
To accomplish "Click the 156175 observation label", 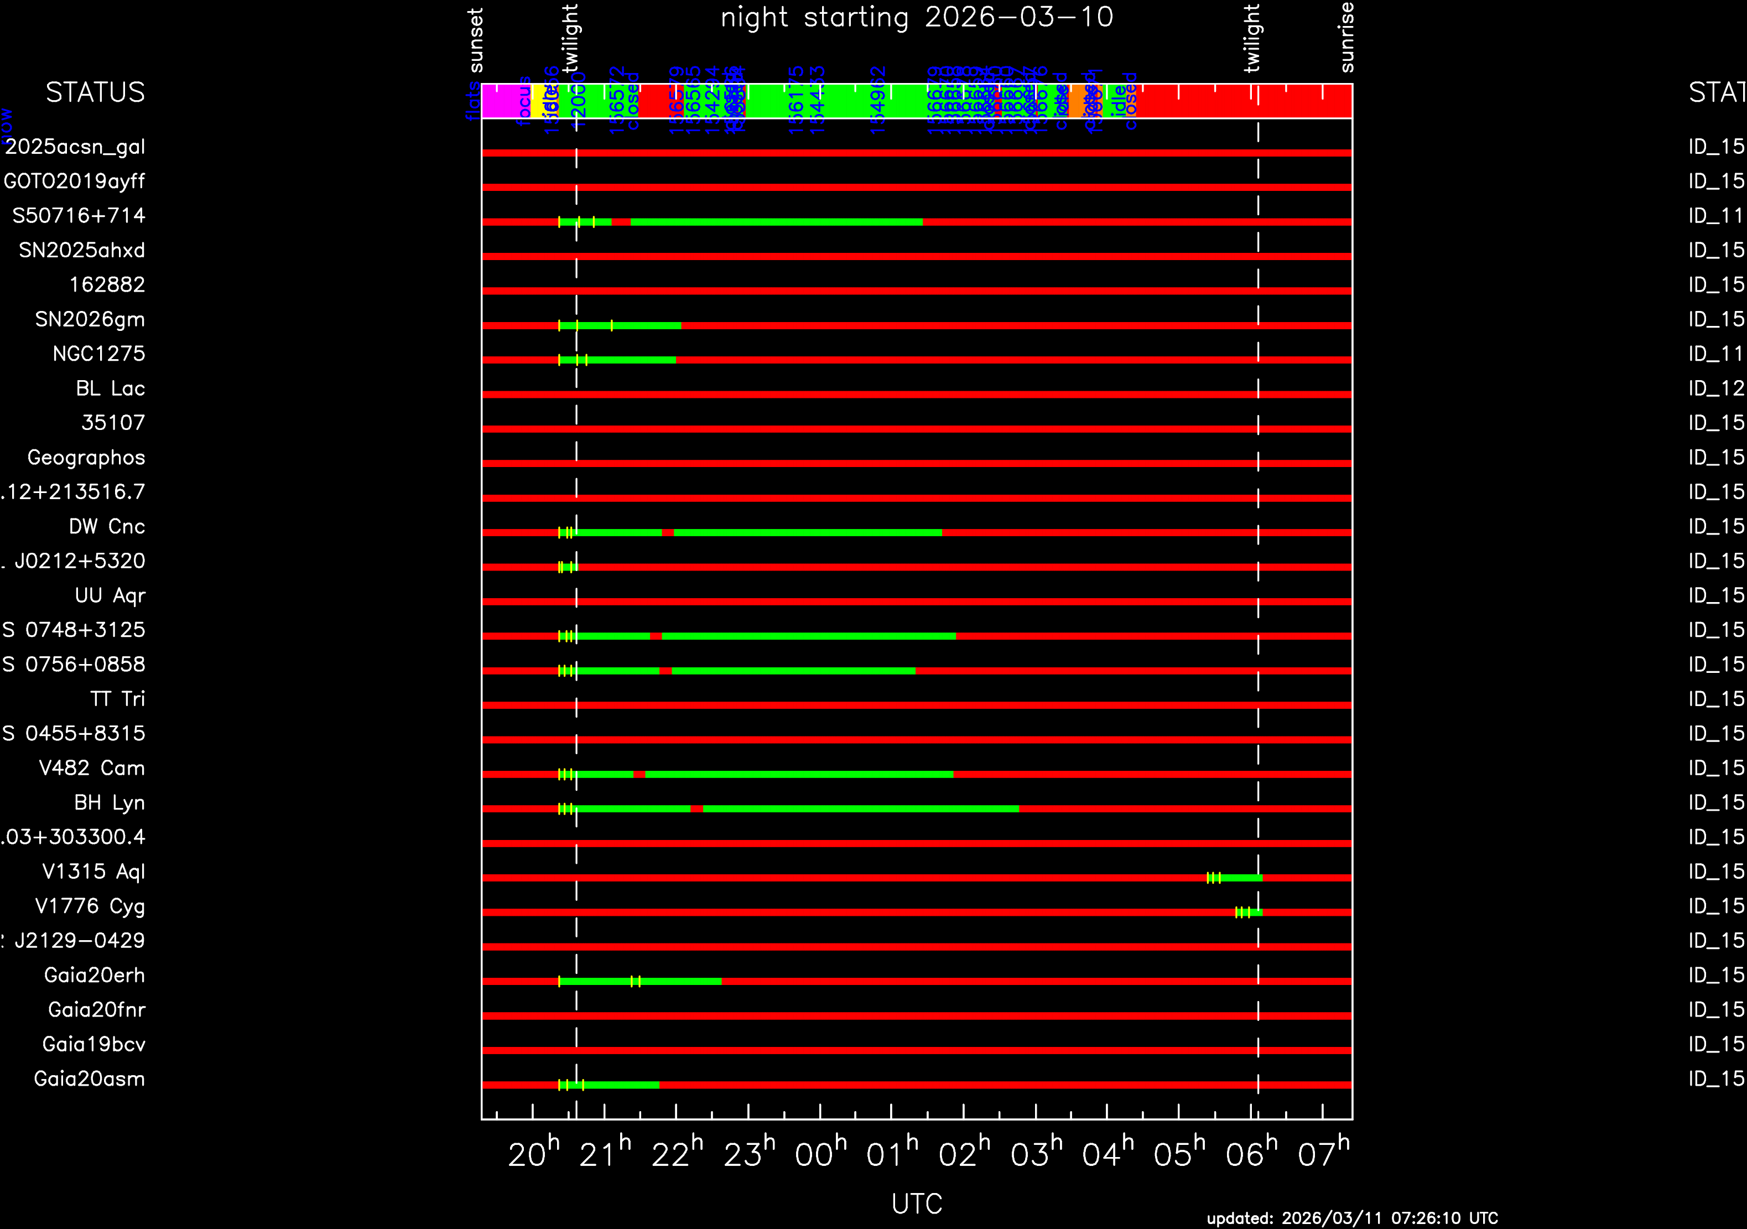I will coord(796,101).
